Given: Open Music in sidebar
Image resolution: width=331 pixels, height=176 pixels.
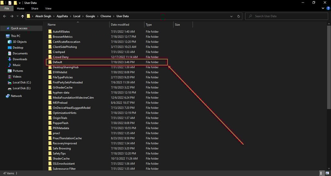Looking at the screenshot, I should coord(14,65).
